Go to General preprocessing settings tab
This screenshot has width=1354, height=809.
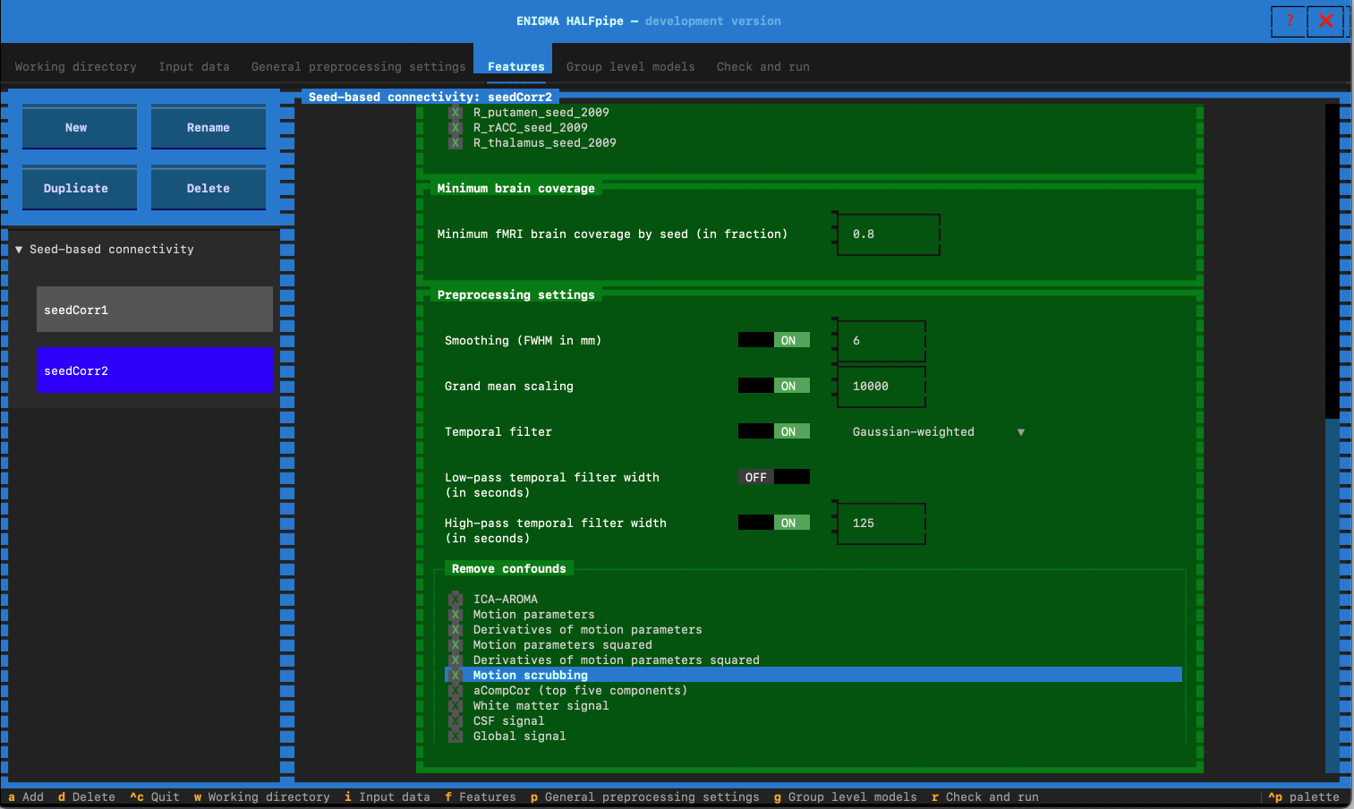pyautogui.click(x=358, y=67)
